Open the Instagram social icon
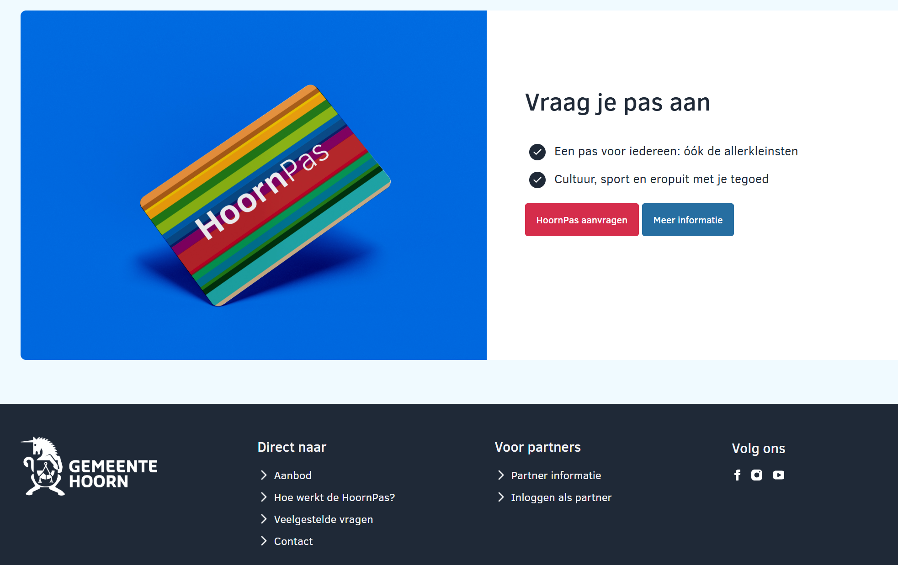The width and height of the screenshot is (898, 565). (x=757, y=475)
